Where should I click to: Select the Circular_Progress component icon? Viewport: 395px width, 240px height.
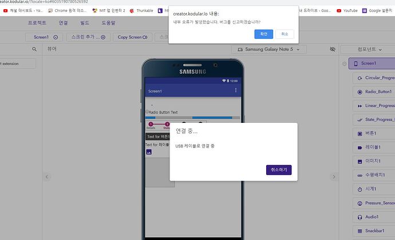360,78
